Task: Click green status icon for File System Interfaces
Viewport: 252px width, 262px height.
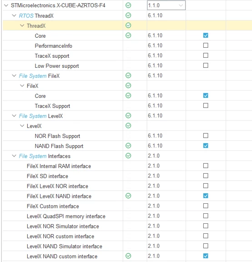Action: (x=128, y=156)
